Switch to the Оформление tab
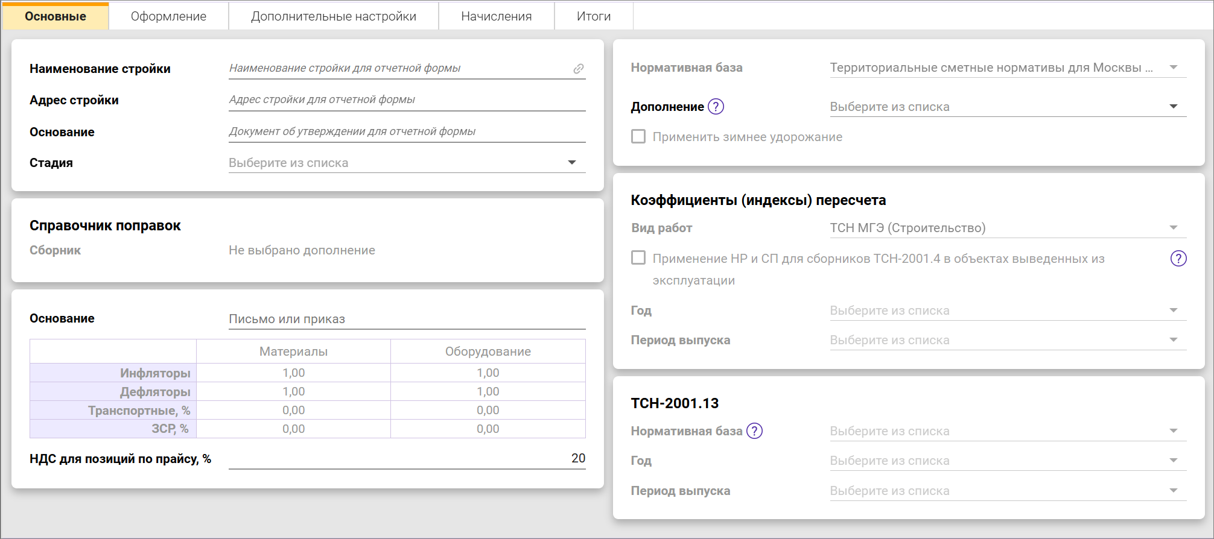The image size is (1214, 539). 168,16
